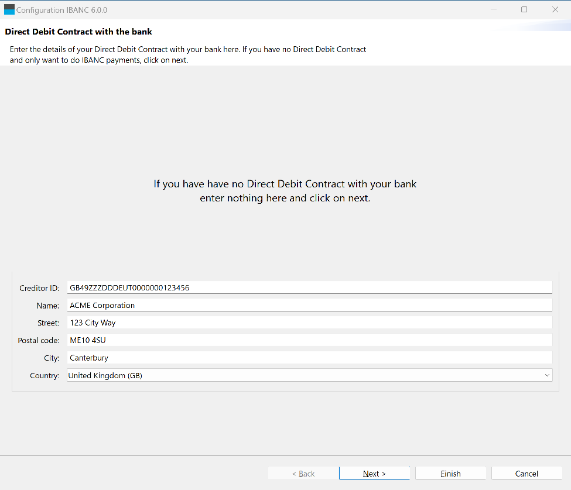Click the Finish button
This screenshot has width=571, height=490.
pos(450,474)
